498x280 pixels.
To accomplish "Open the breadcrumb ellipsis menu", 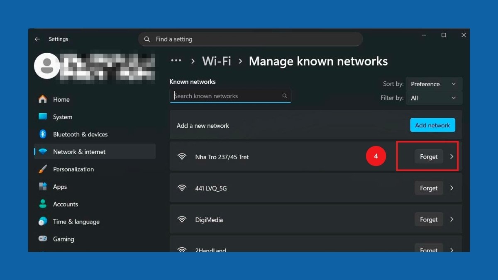I will tap(176, 61).
